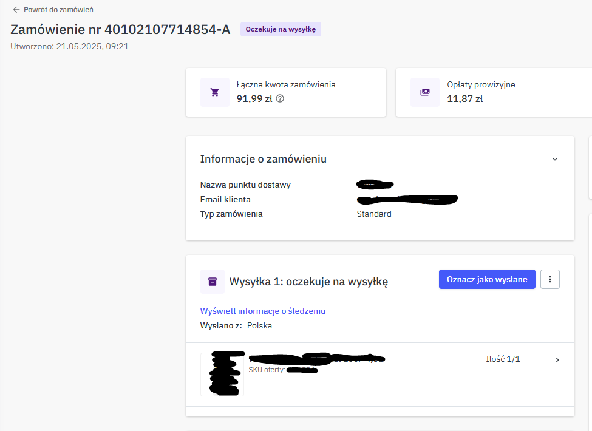
Task: Click the redacted customer email value
Action: tap(407, 199)
